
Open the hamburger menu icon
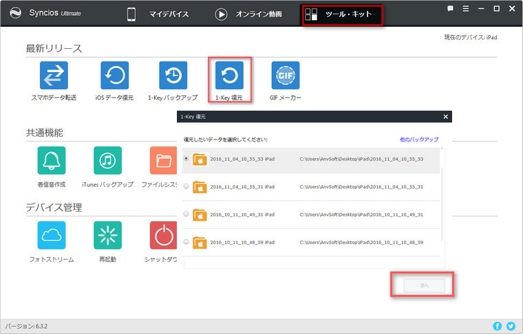tap(466, 9)
